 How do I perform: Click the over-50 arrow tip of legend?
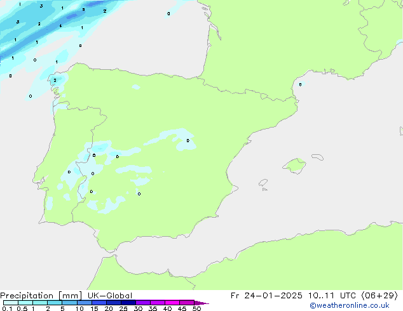(201, 303)
